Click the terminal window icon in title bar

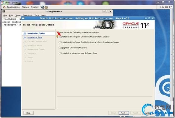pyautogui.click(x=4, y=11)
